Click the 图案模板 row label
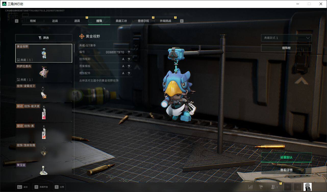327x192 pixels. pos(85,66)
